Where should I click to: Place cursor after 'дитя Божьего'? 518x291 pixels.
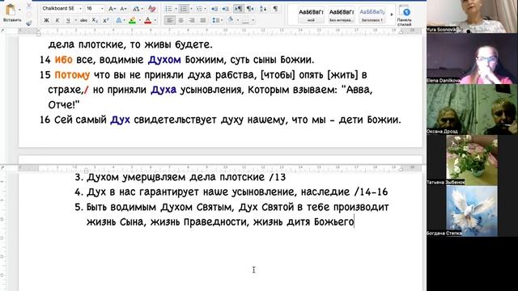pyautogui.click(x=354, y=221)
